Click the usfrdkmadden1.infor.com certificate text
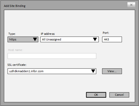Screen dimensions: 139x106 26,71
